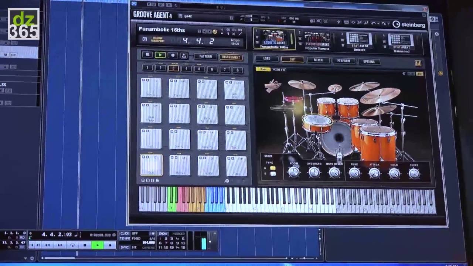Click the Cubase transport play button
The width and height of the screenshot is (473, 266).
(x=97, y=245)
